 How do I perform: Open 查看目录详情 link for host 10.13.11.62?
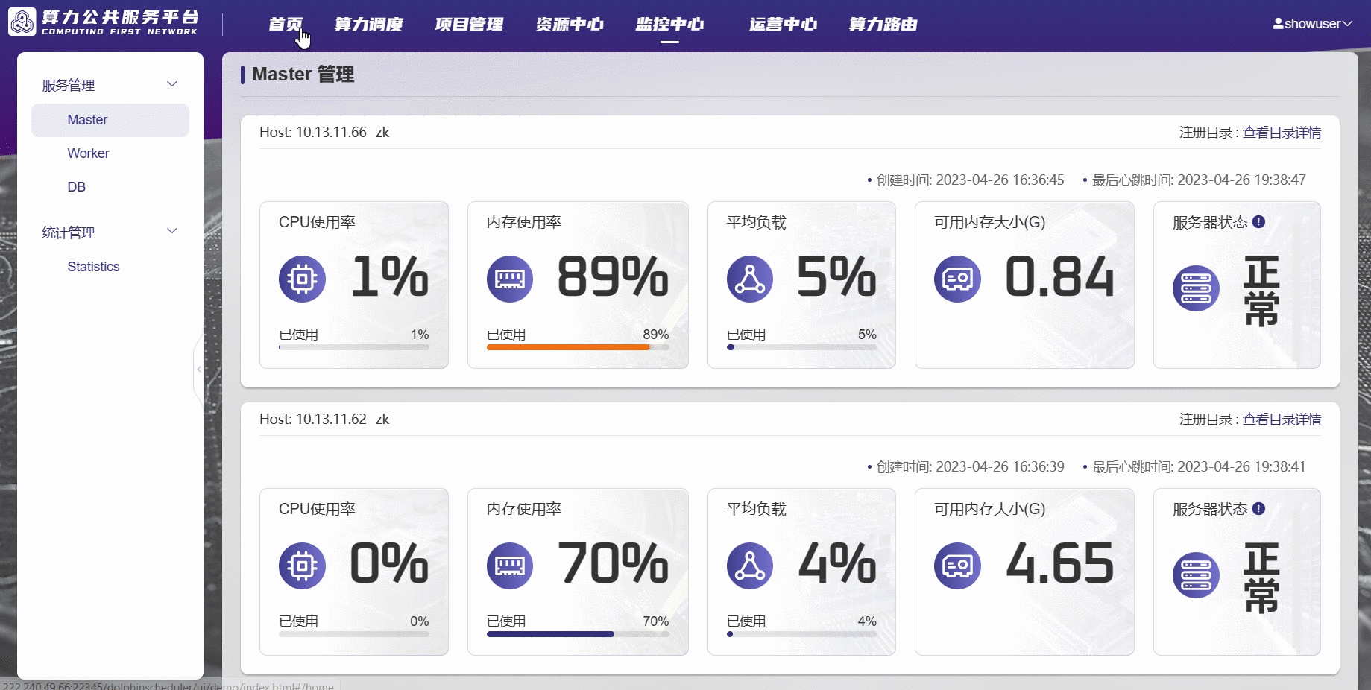coord(1282,420)
